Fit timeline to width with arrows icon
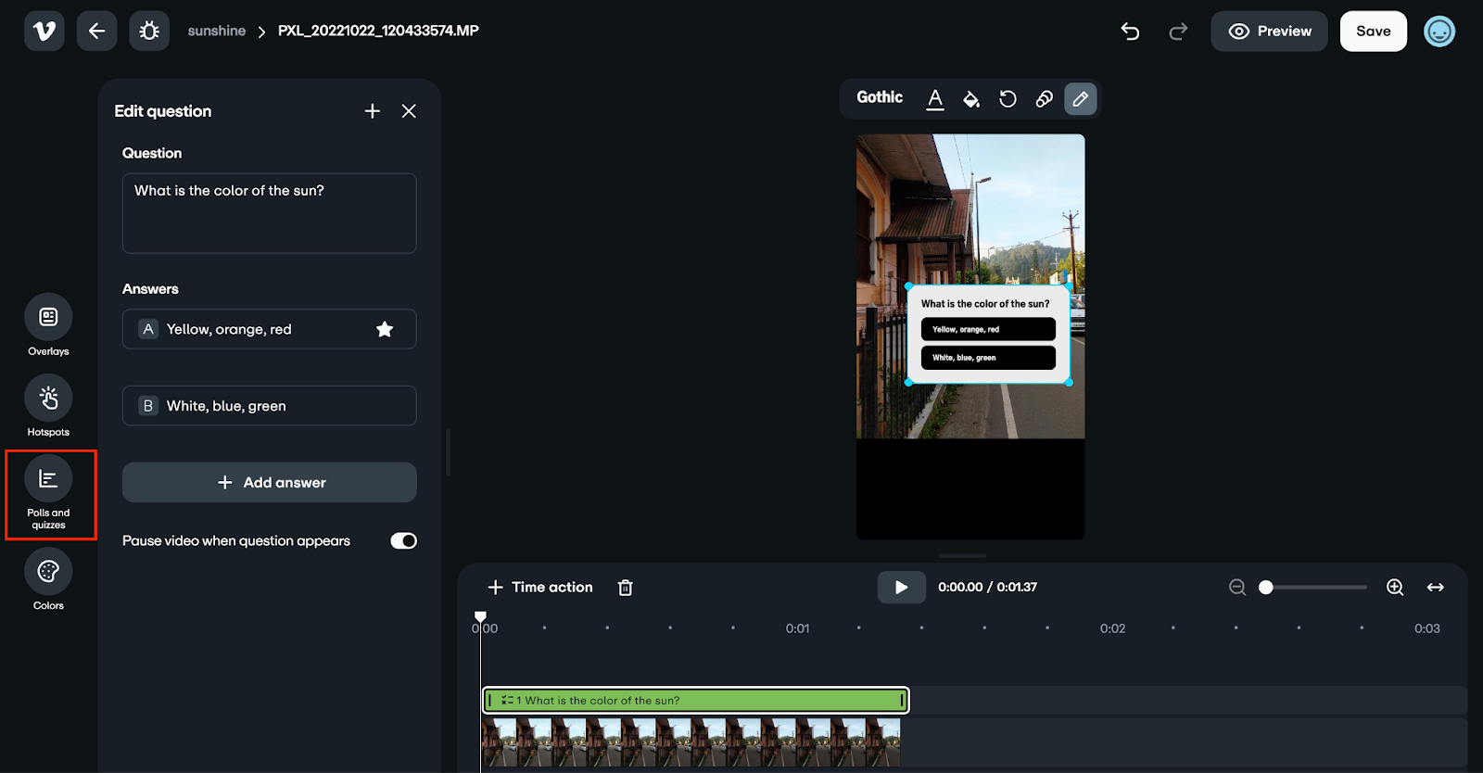The height and width of the screenshot is (773, 1483). pos(1436,588)
